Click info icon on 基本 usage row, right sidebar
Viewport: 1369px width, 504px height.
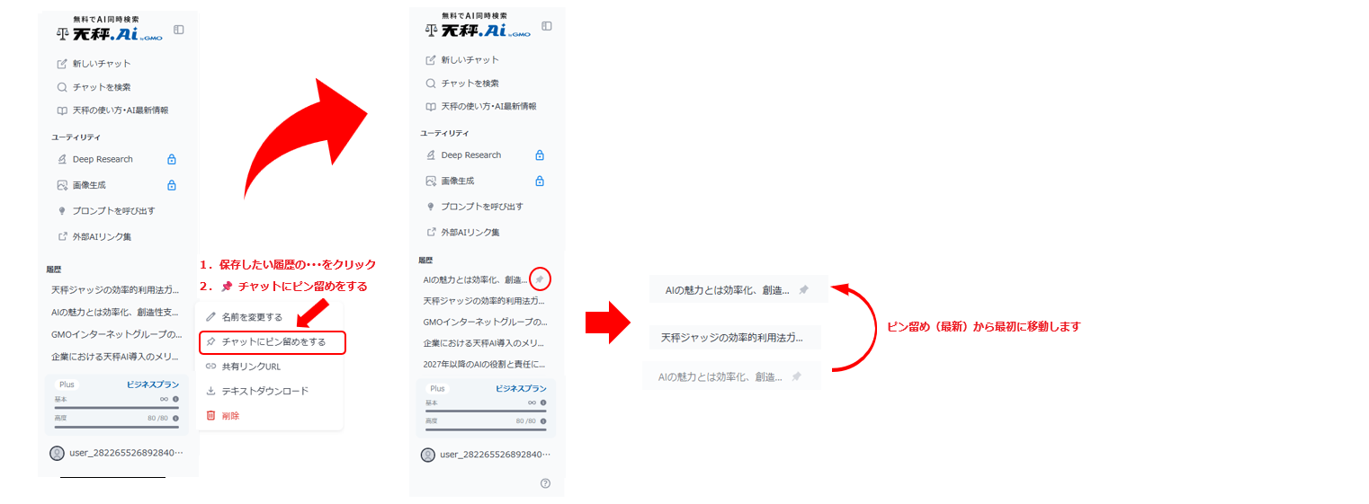[543, 402]
